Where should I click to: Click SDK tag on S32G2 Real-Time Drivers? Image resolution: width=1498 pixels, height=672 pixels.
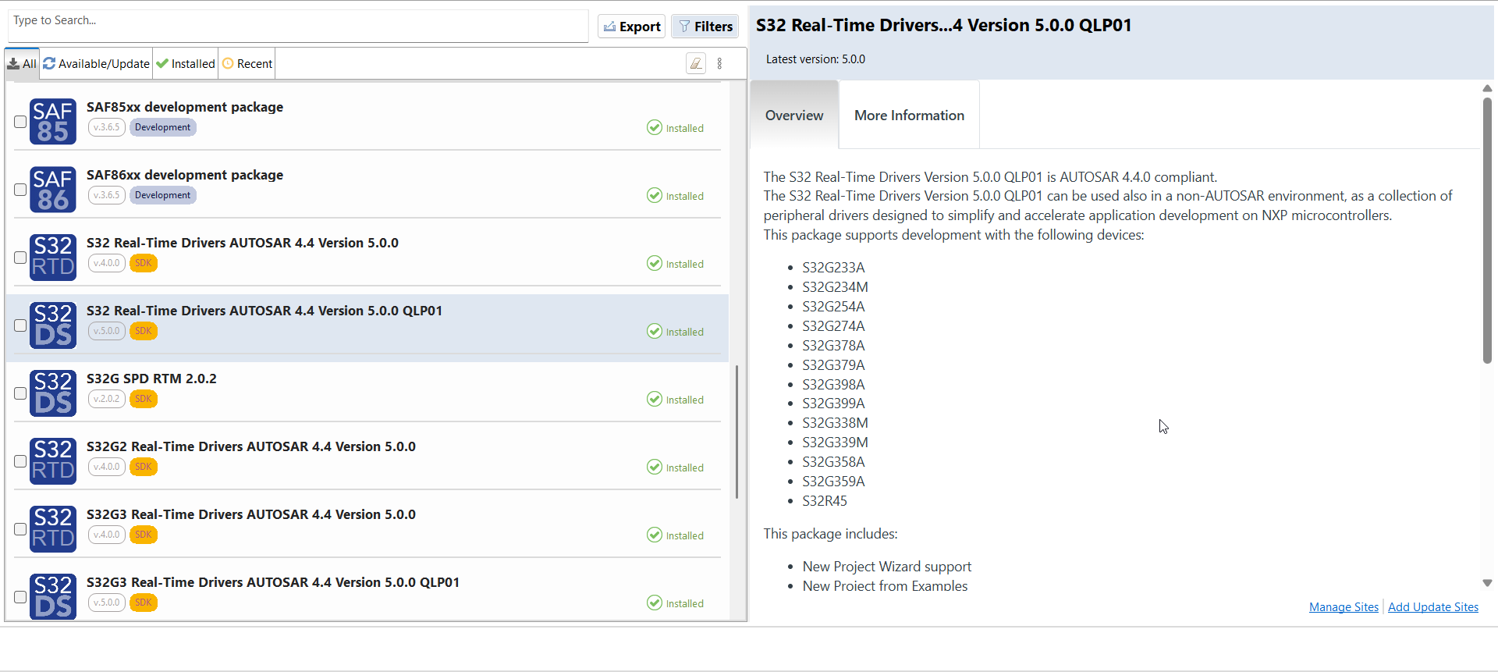[x=144, y=467]
